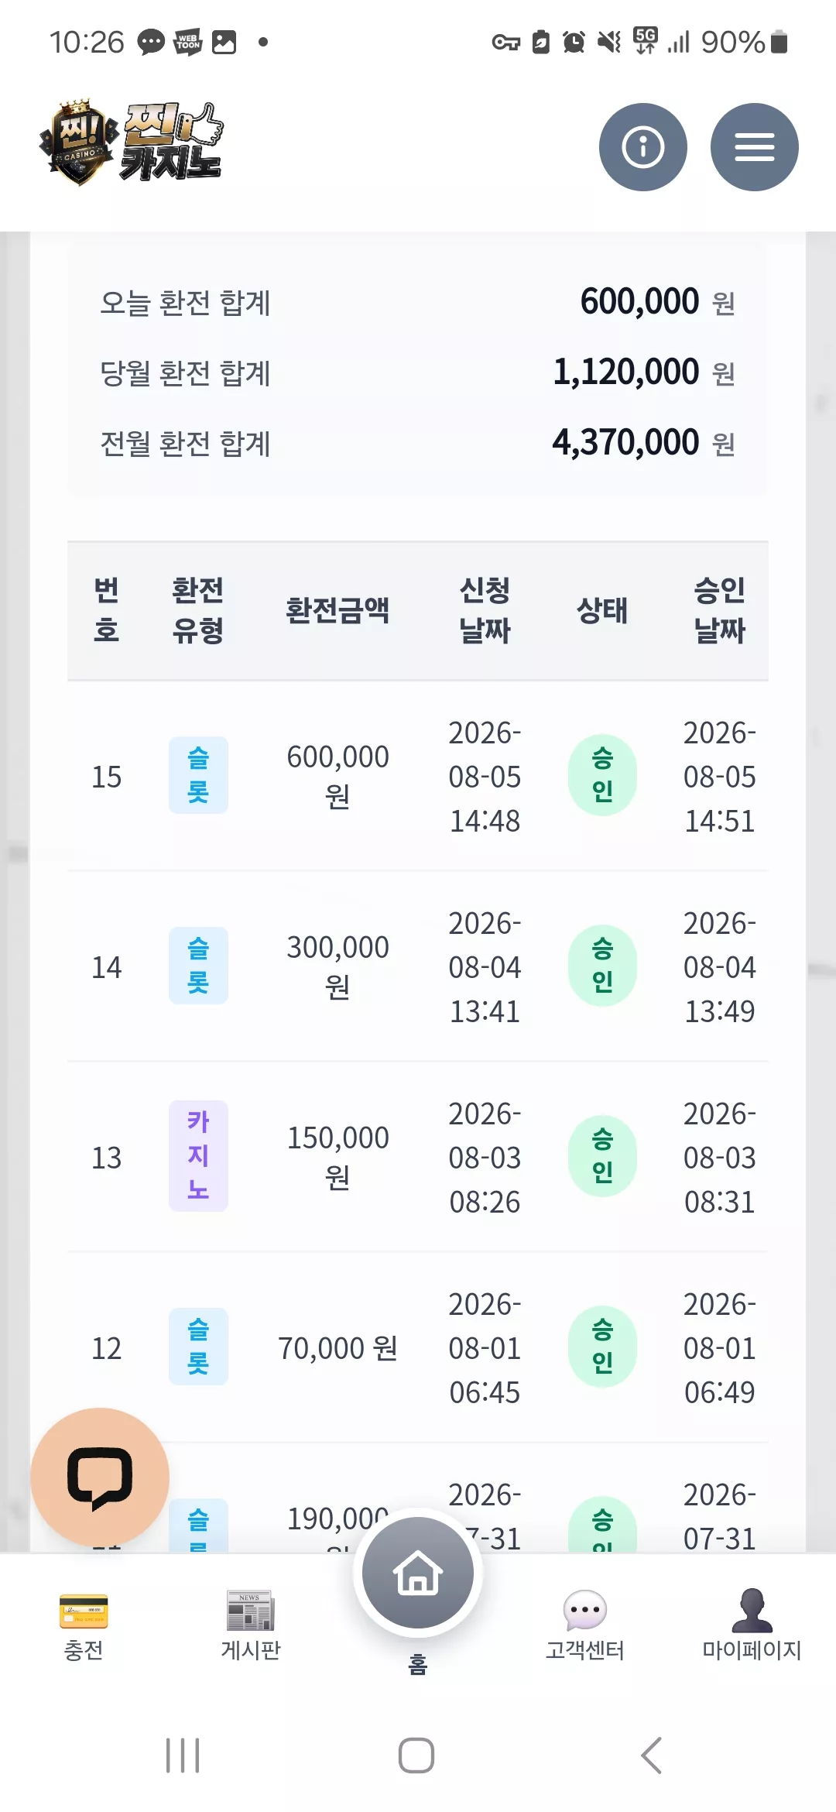Click the 신청 날짜 column header
The width and height of the screenshot is (836, 1812).
pos(485,611)
